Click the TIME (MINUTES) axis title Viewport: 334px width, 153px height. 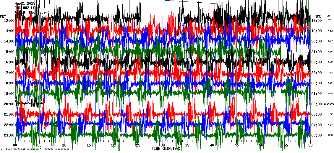click(166, 149)
